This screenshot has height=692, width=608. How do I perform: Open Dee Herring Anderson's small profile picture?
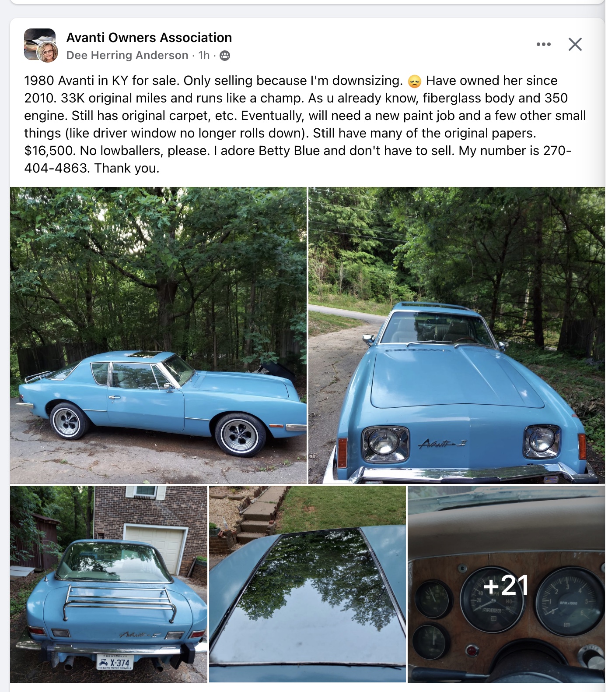(48, 52)
